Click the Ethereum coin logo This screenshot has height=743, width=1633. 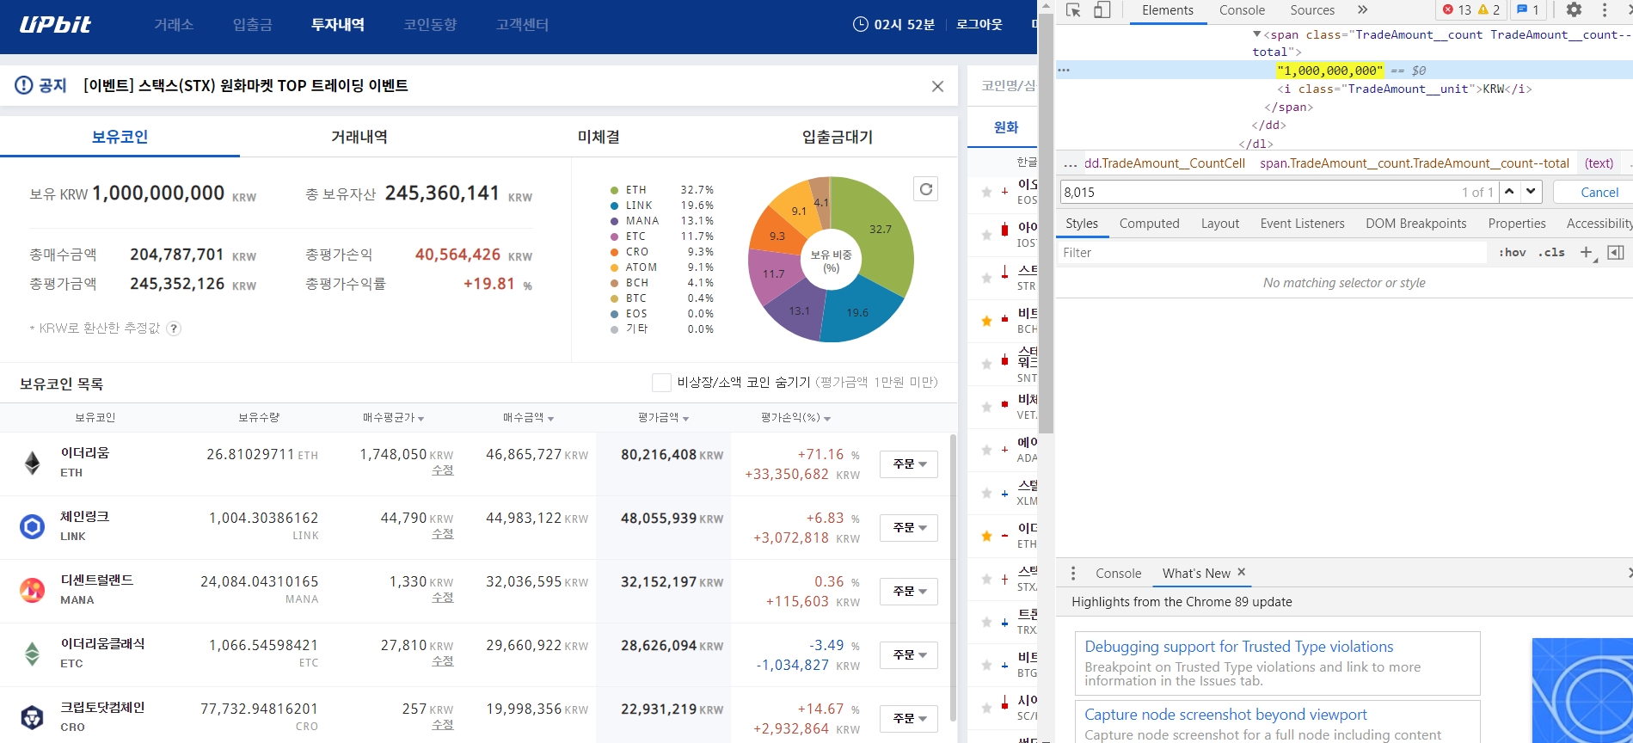click(33, 464)
